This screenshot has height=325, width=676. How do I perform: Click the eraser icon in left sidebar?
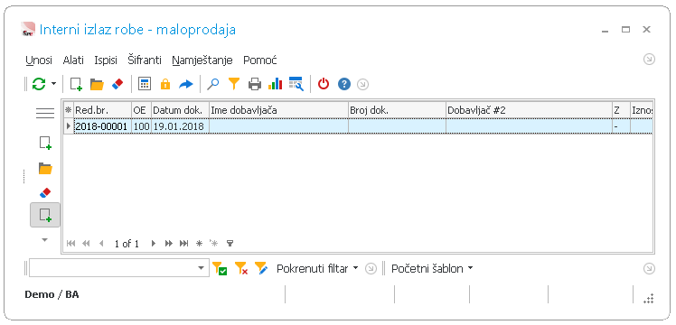click(x=45, y=192)
